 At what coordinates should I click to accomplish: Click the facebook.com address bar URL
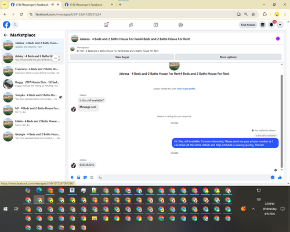pos(68,14)
